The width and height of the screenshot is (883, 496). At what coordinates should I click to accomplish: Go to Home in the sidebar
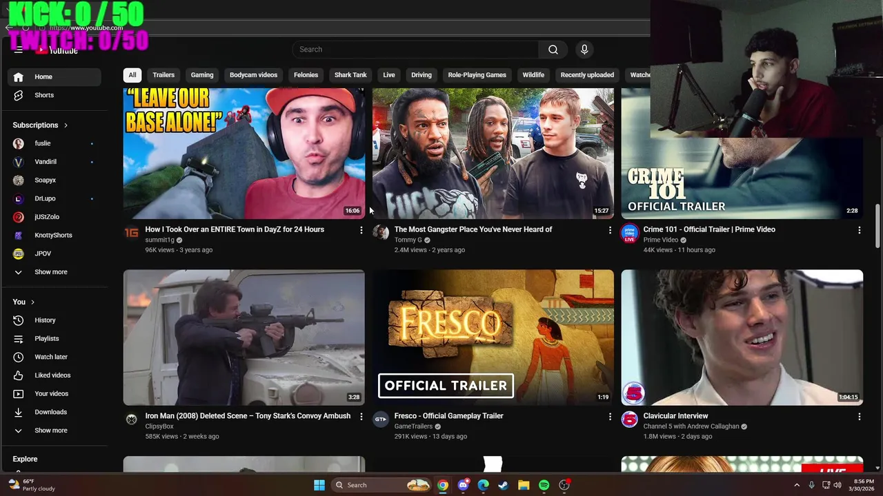[x=54, y=77]
